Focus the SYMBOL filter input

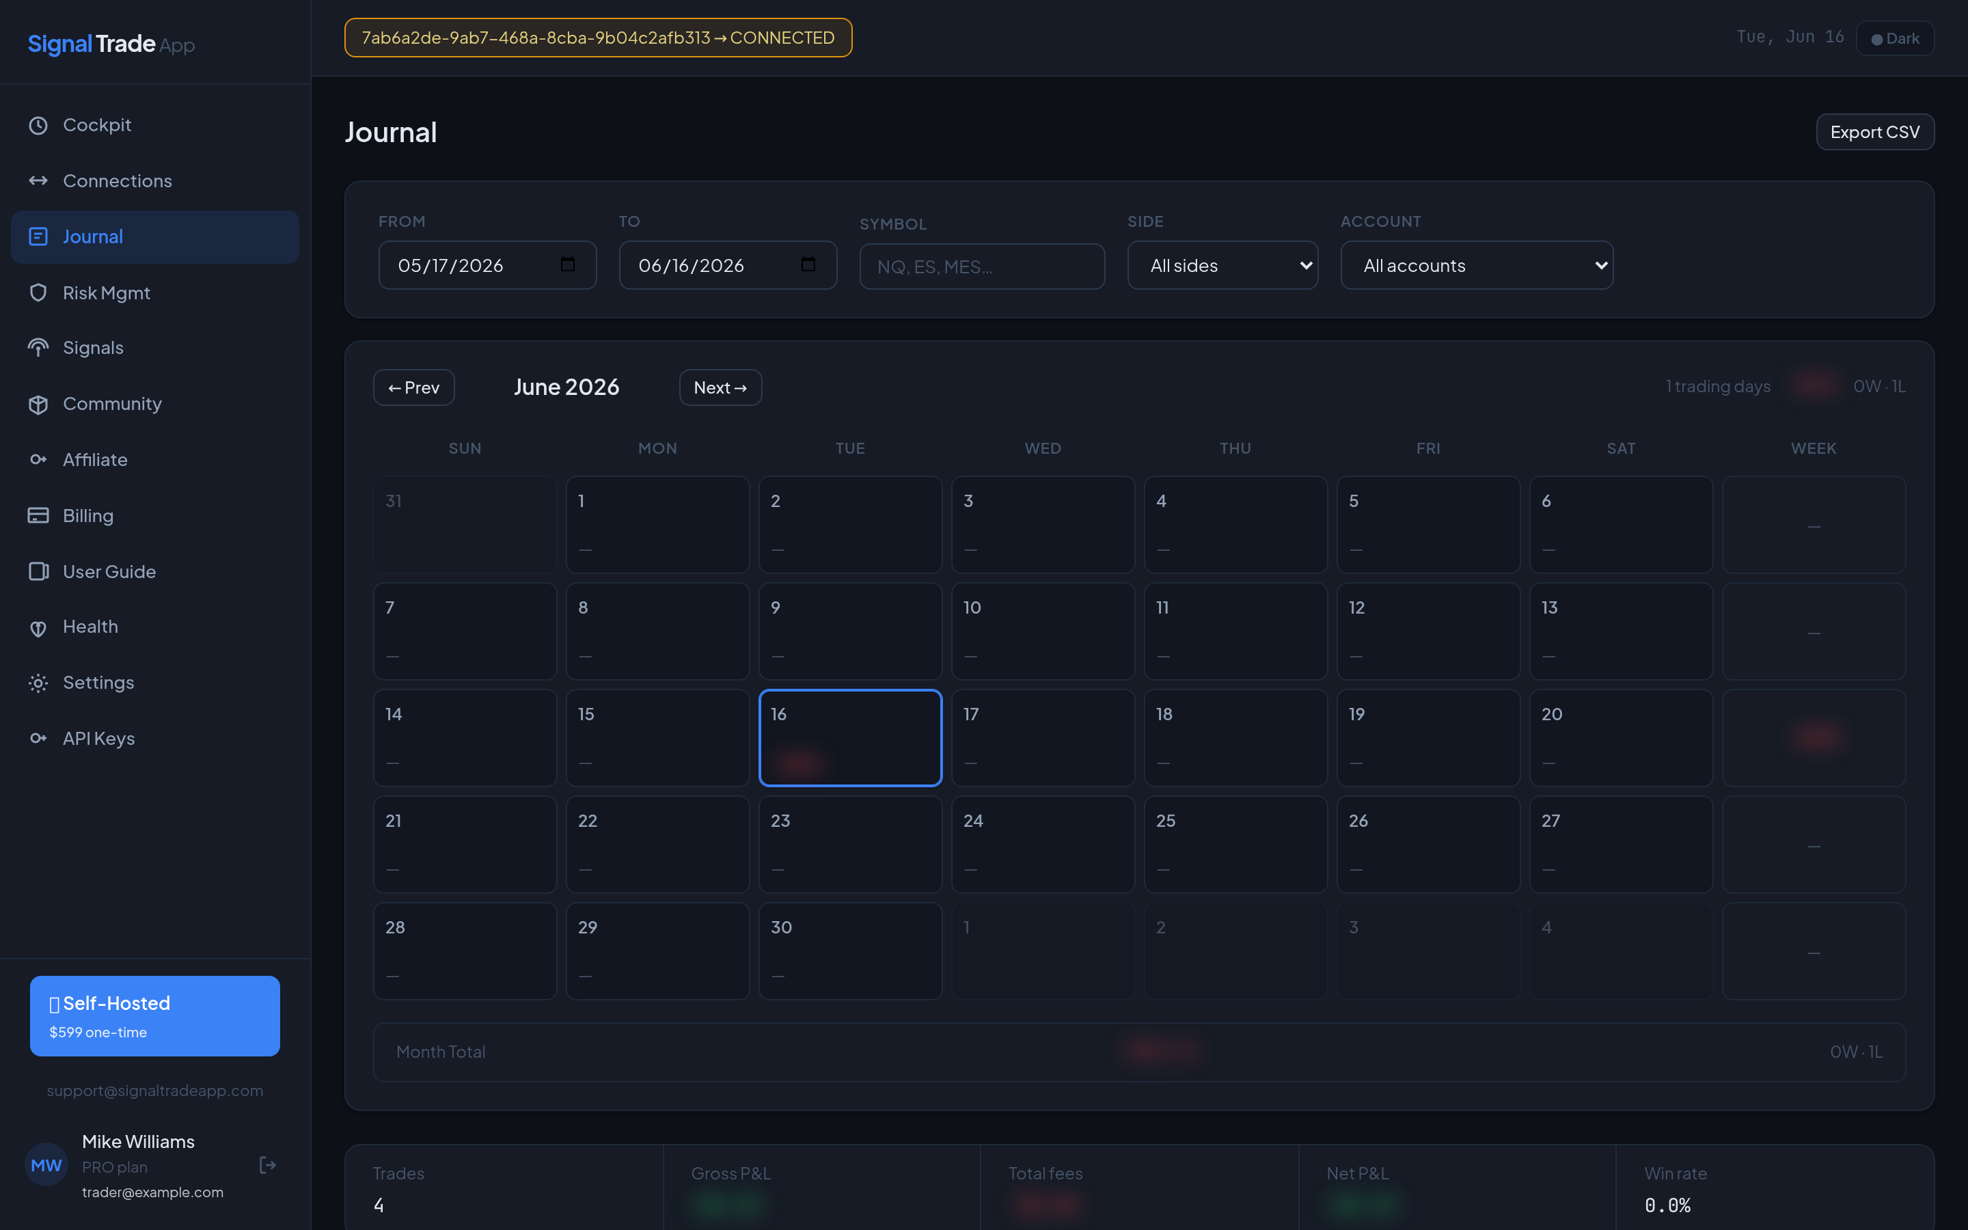(x=983, y=266)
